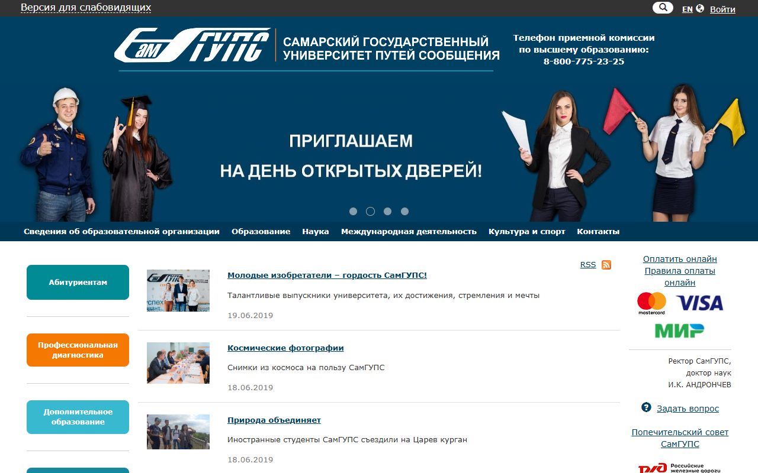Click thumbnail for Природа объединяет article
758x473 pixels.
tap(178, 432)
